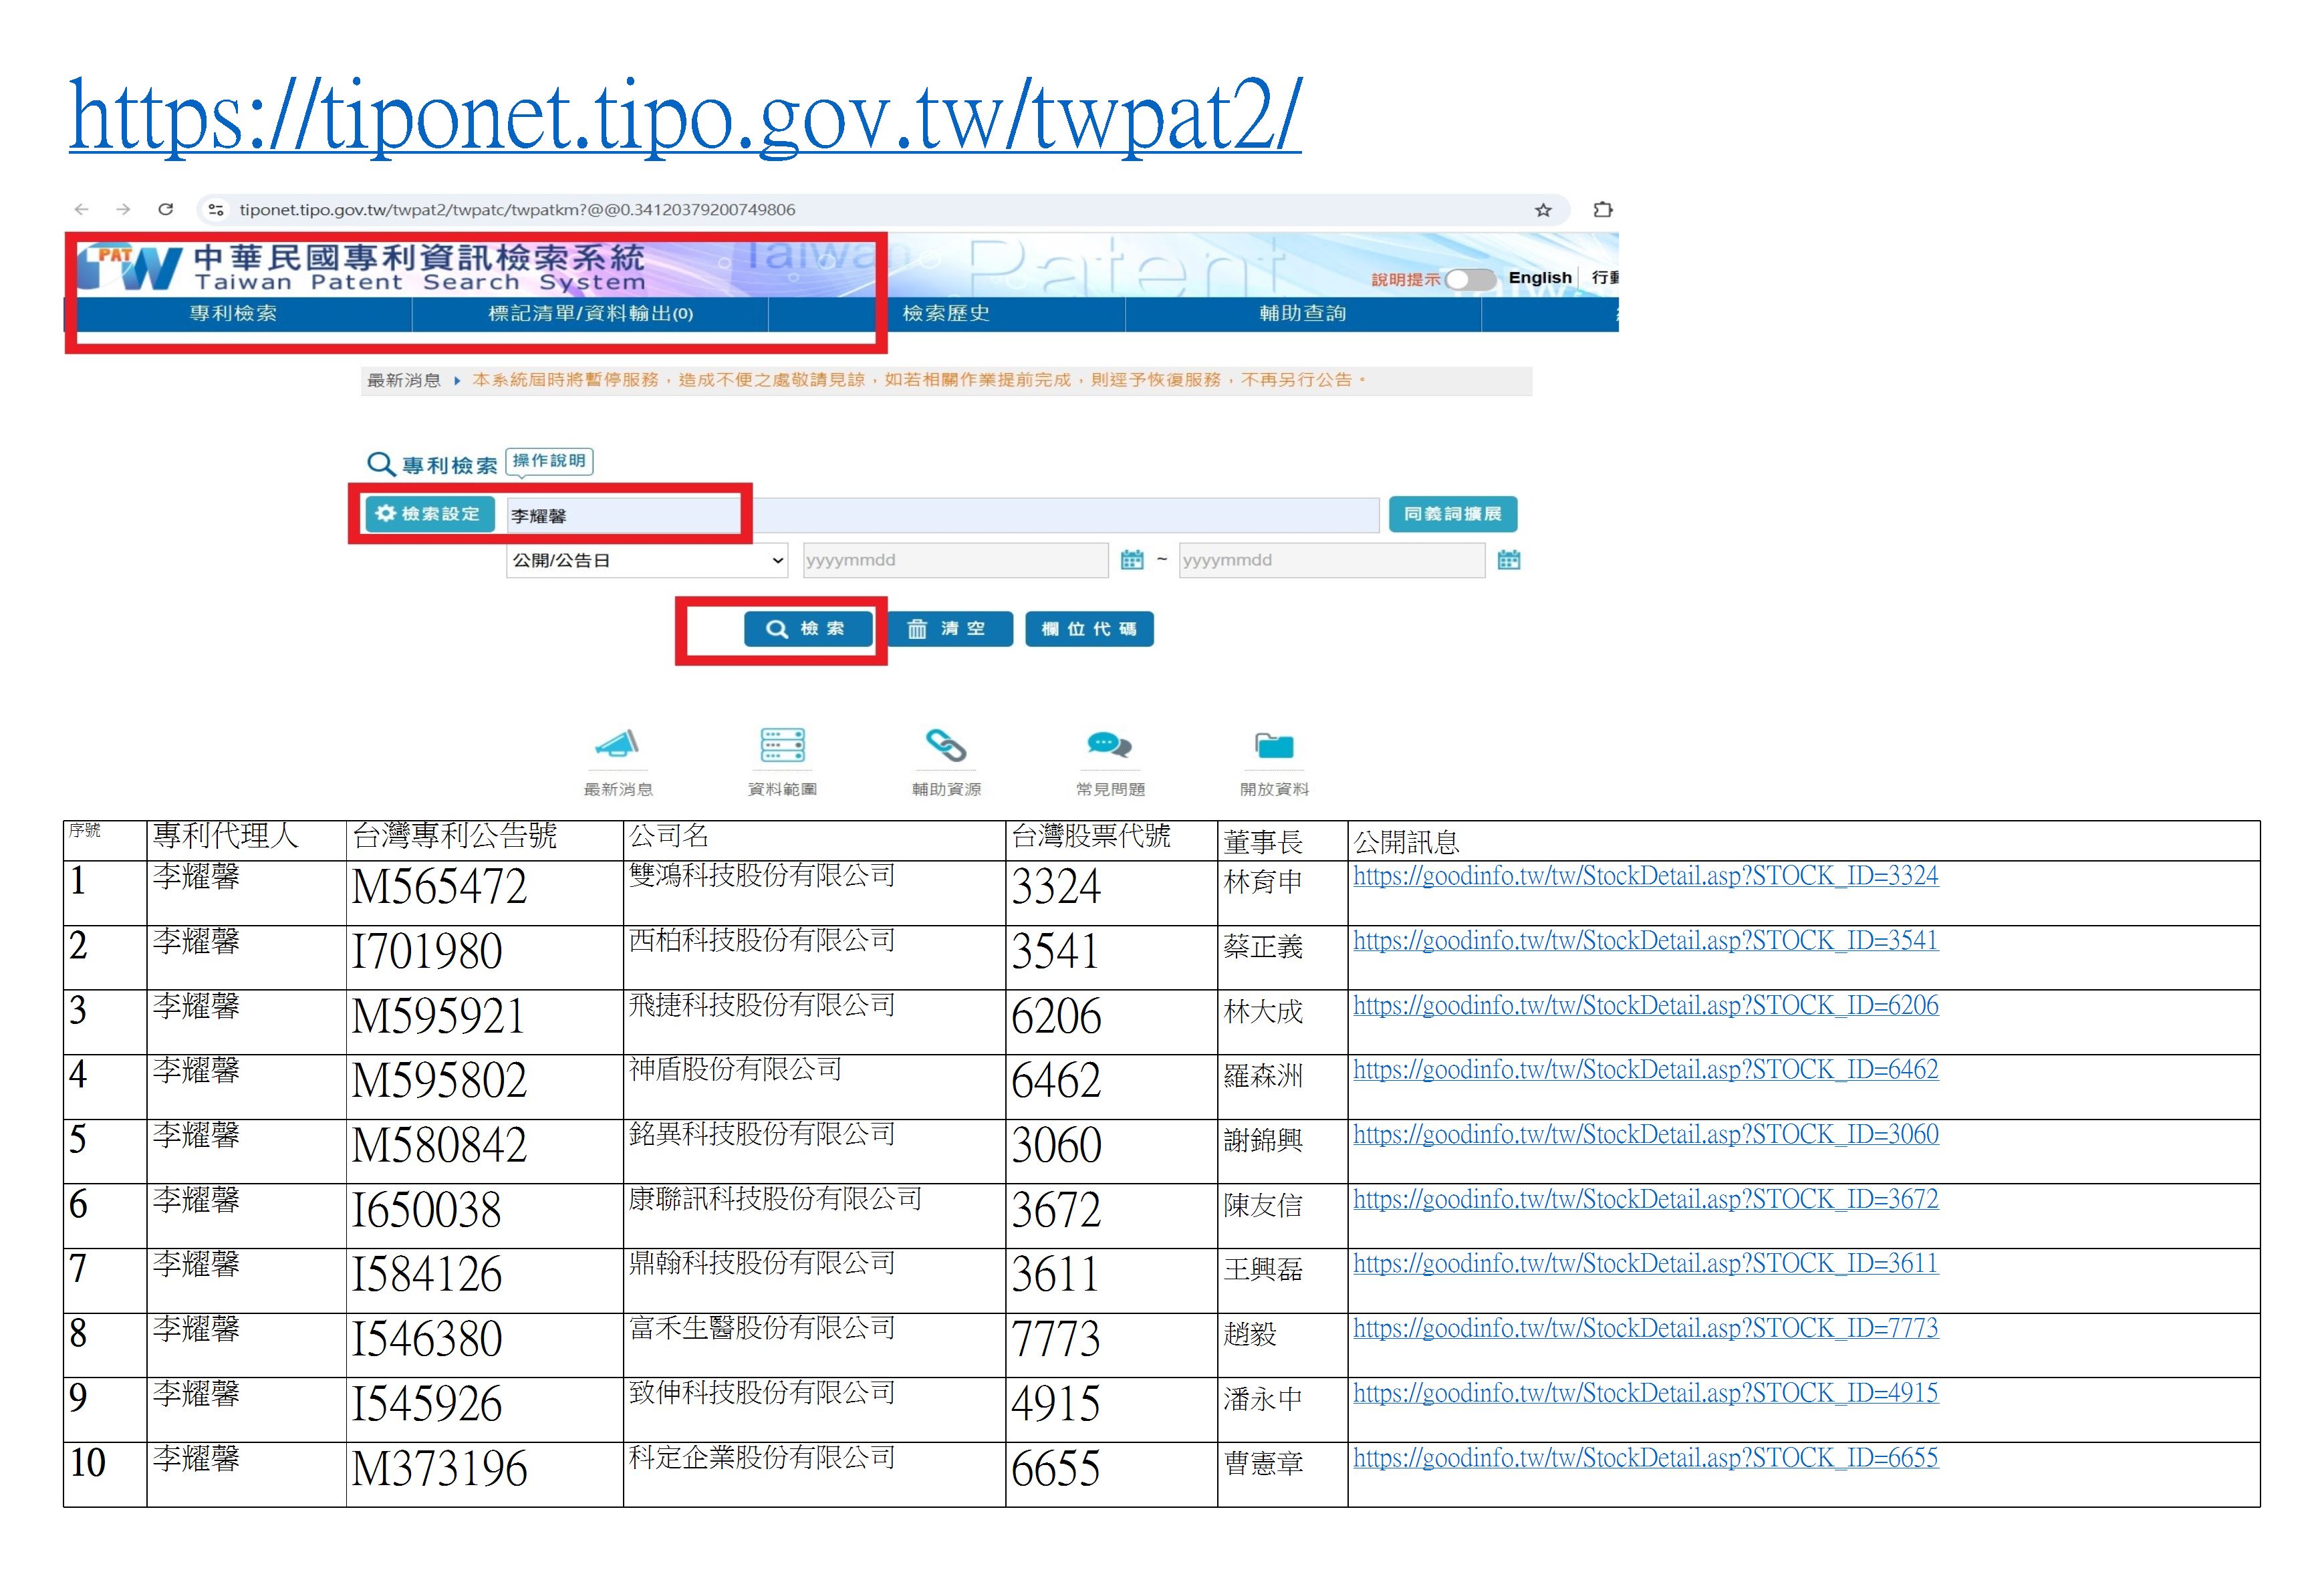Click chairman name 曹憲章
Viewport: 2324px width, 1570px height.
(x=1263, y=1464)
